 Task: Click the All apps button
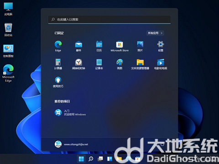tap(155, 33)
